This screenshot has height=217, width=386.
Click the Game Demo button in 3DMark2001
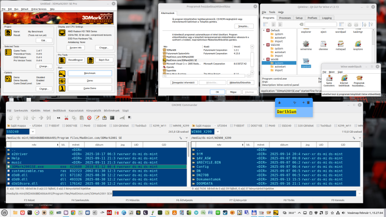coord(90,88)
